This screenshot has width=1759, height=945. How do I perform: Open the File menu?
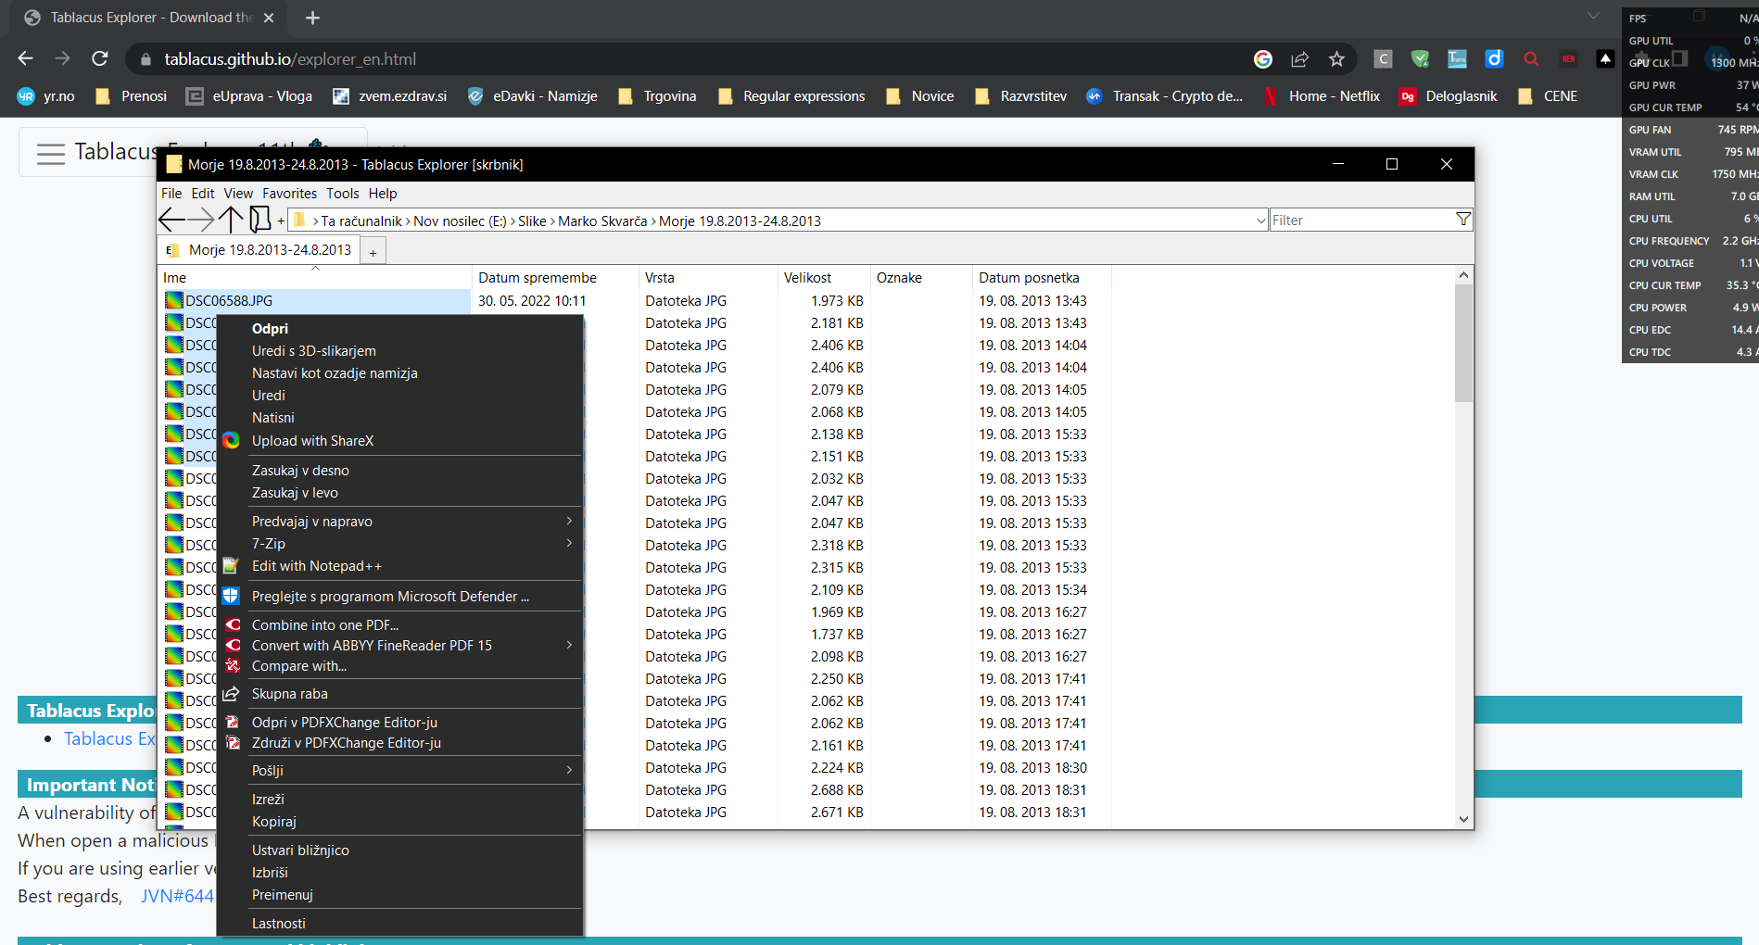coord(171,194)
